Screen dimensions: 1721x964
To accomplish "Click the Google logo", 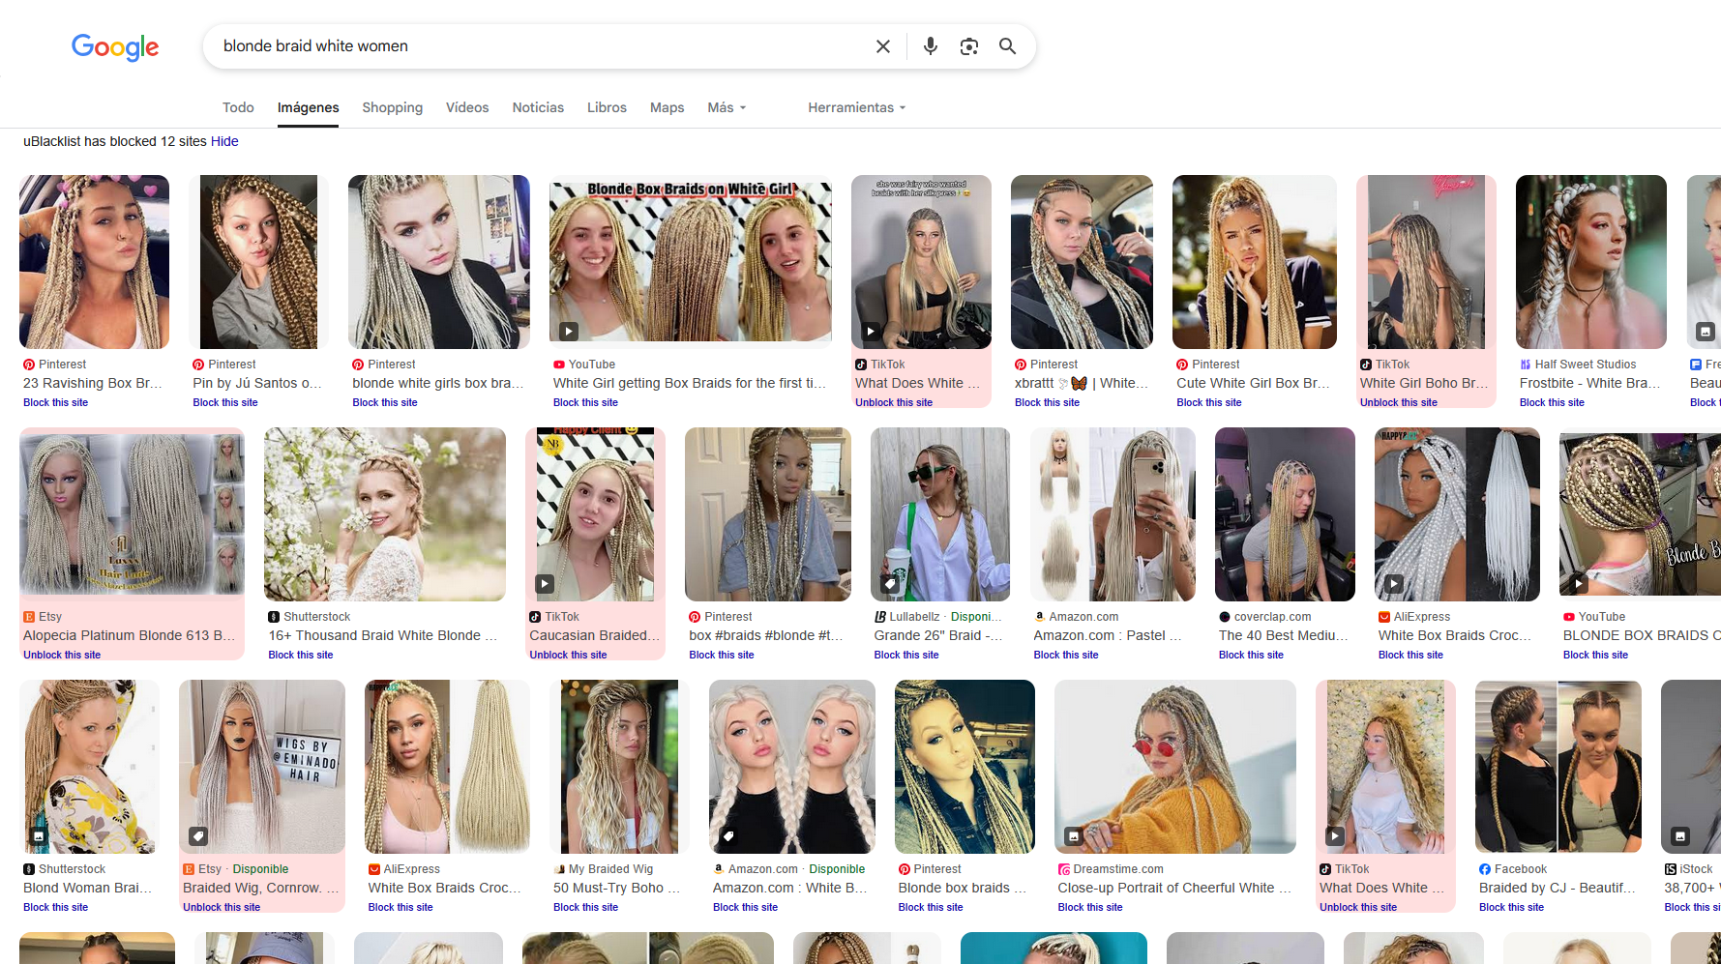I will click(115, 46).
